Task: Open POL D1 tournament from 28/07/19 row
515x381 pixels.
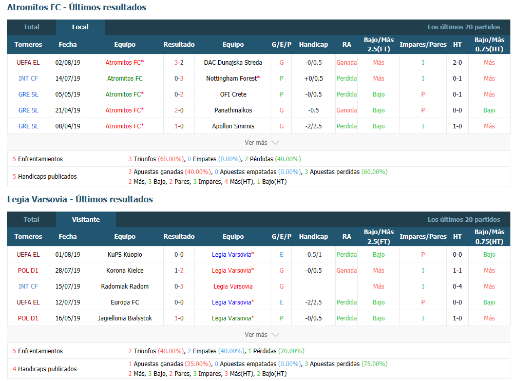Action: coord(28,271)
